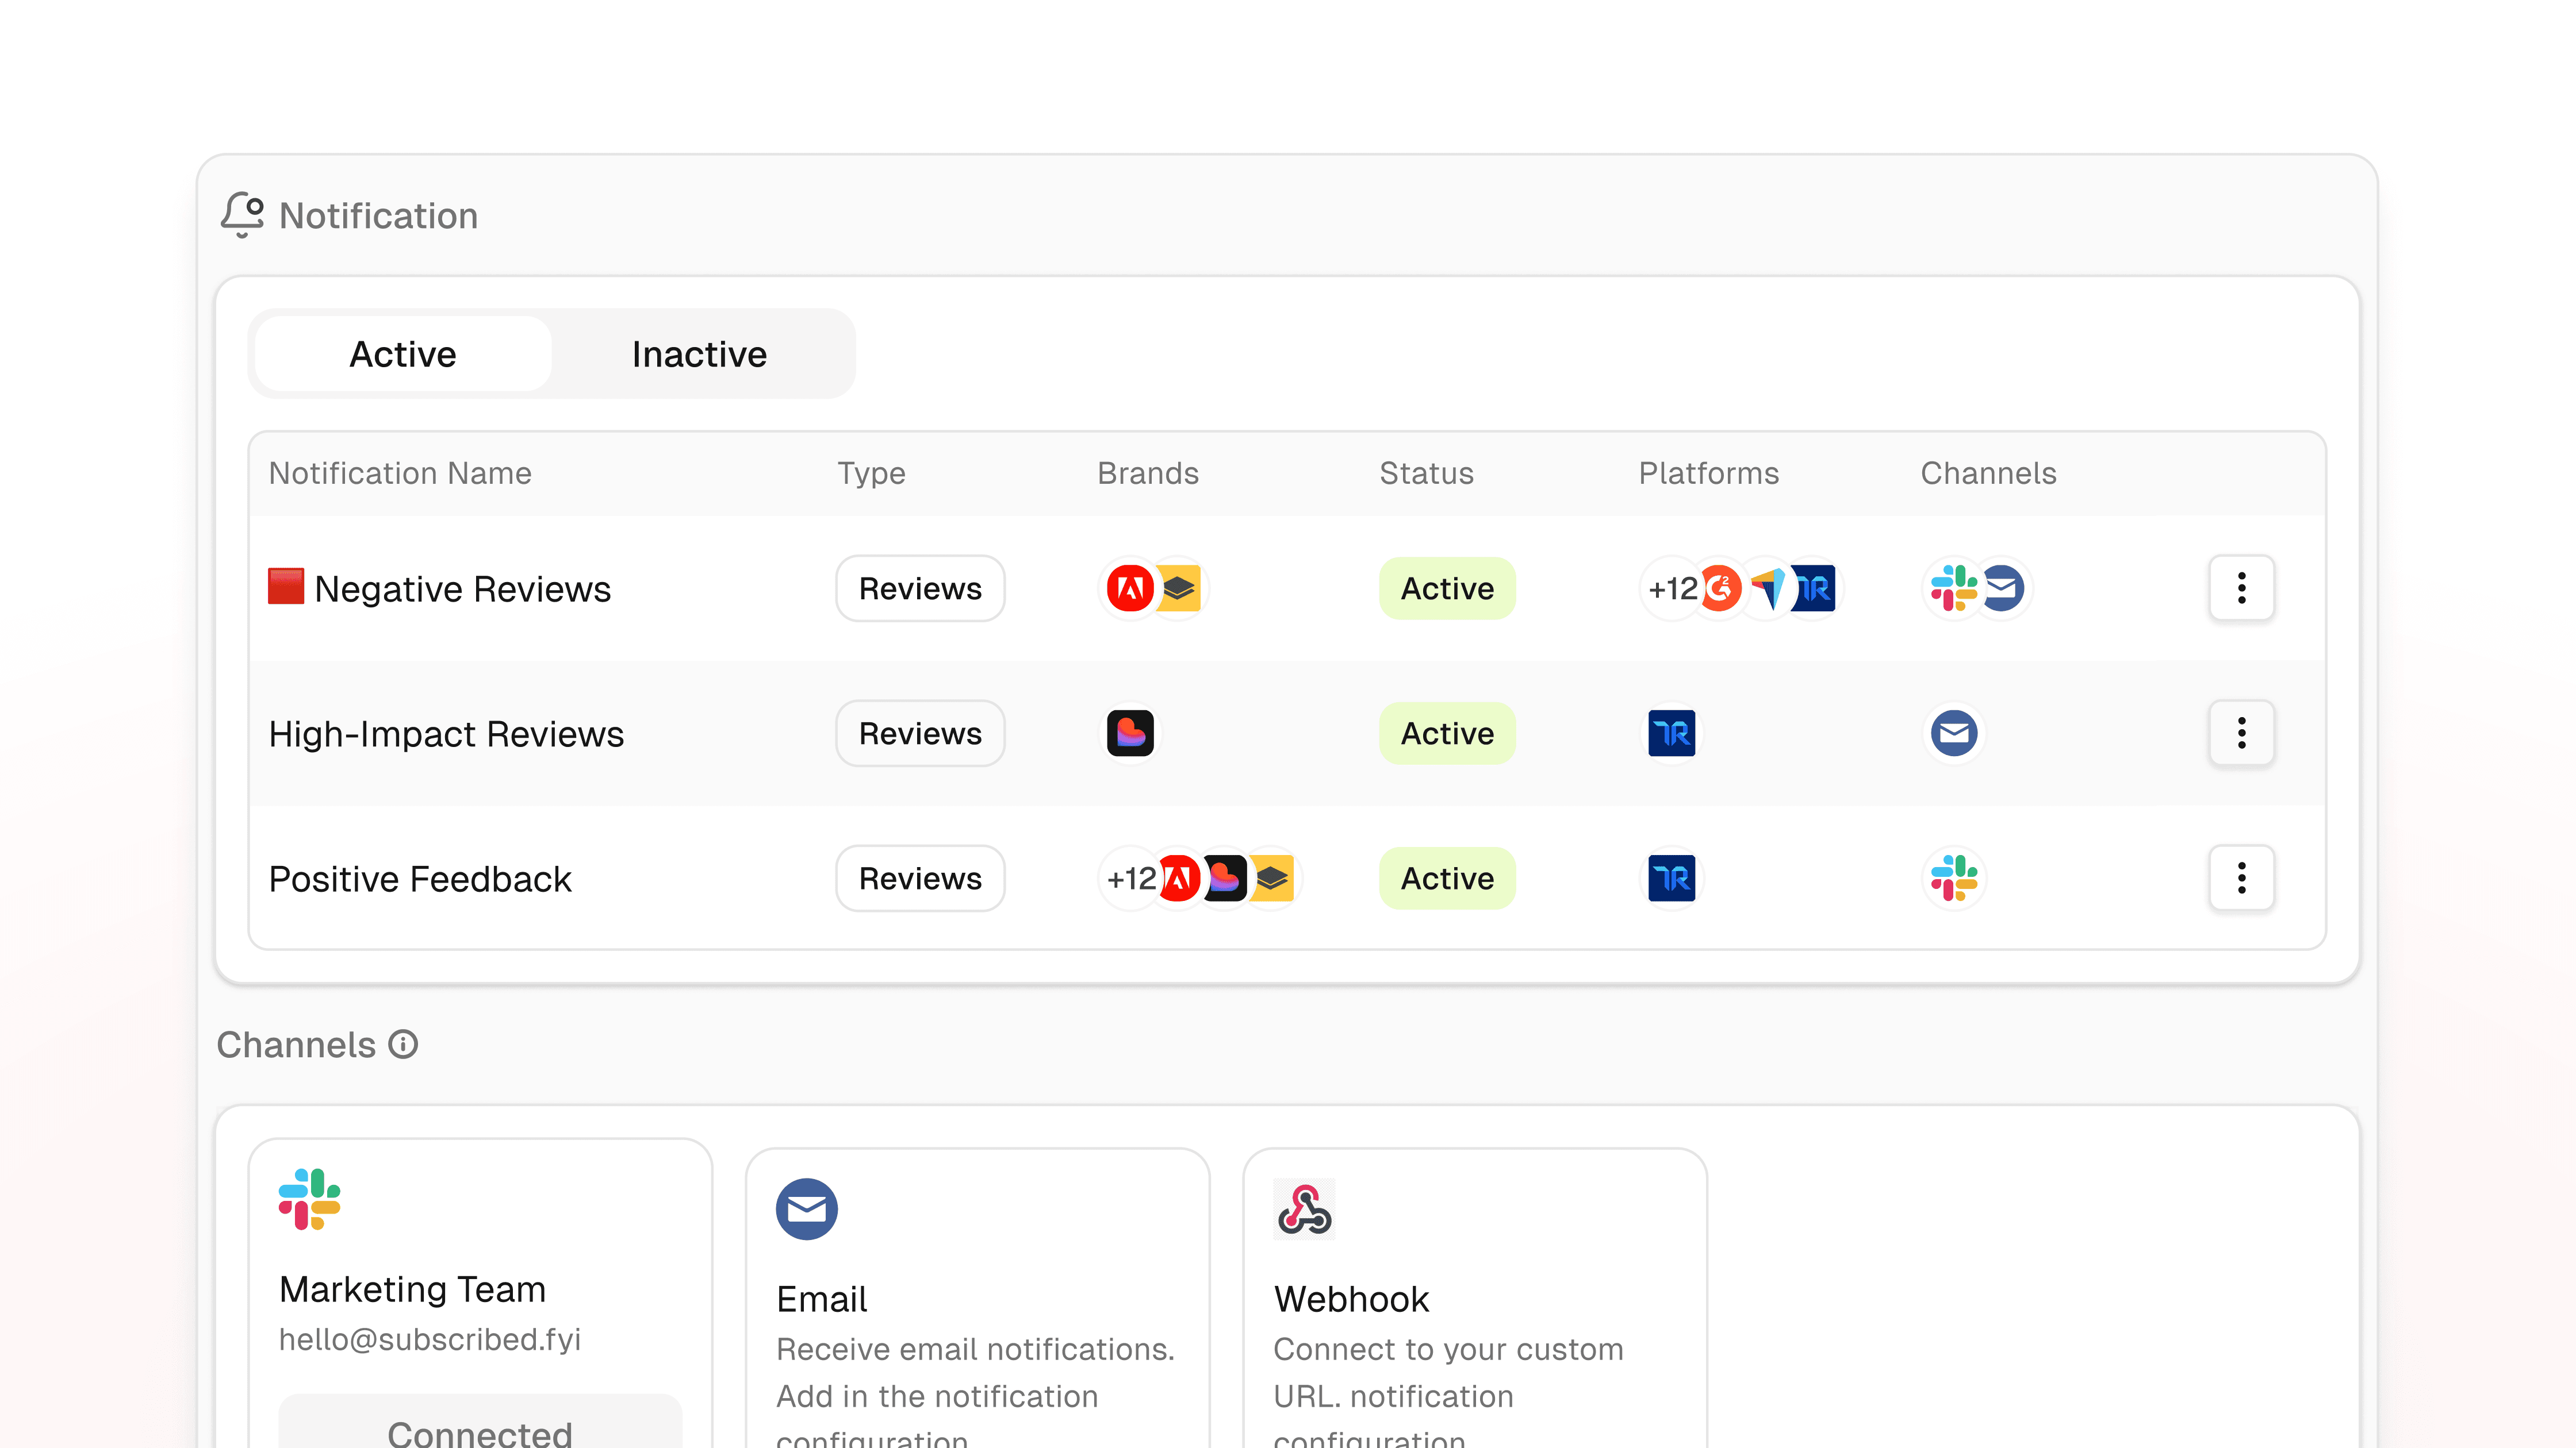Click the Channels info icon
Viewport: 2576px width, 1448px height.
point(403,1044)
